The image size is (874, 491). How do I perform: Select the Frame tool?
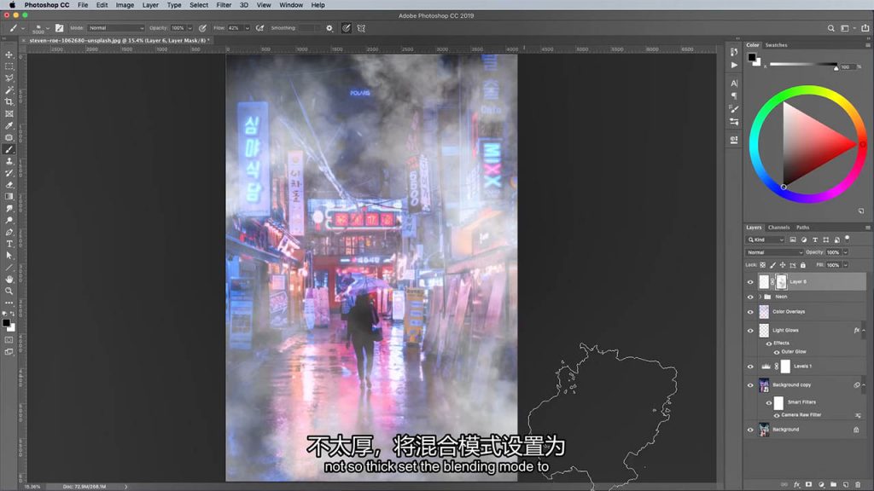coord(9,113)
